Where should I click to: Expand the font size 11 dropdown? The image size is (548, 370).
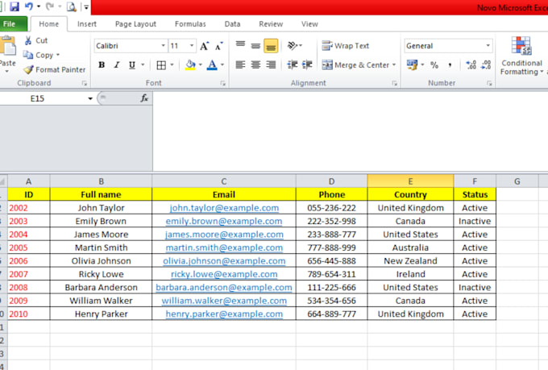[x=192, y=46]
